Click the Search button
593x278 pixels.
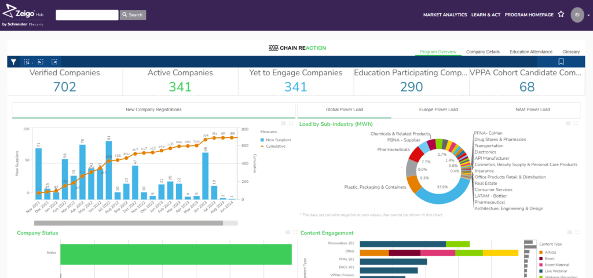click(133, 14)
